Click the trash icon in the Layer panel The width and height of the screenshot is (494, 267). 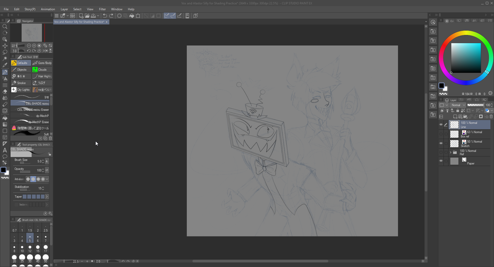[491, 117]
